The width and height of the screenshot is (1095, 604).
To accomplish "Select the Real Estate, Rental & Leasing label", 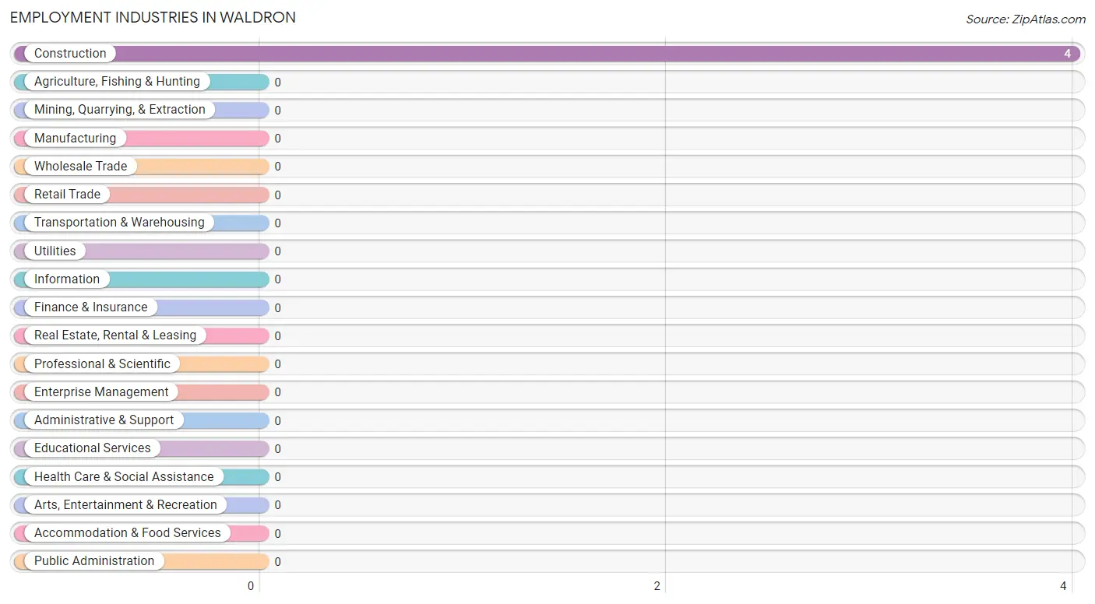I will [115, 335].
